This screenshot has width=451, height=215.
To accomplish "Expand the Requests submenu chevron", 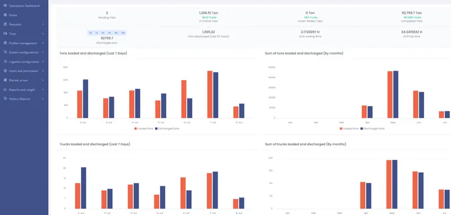I will (43, 24).
